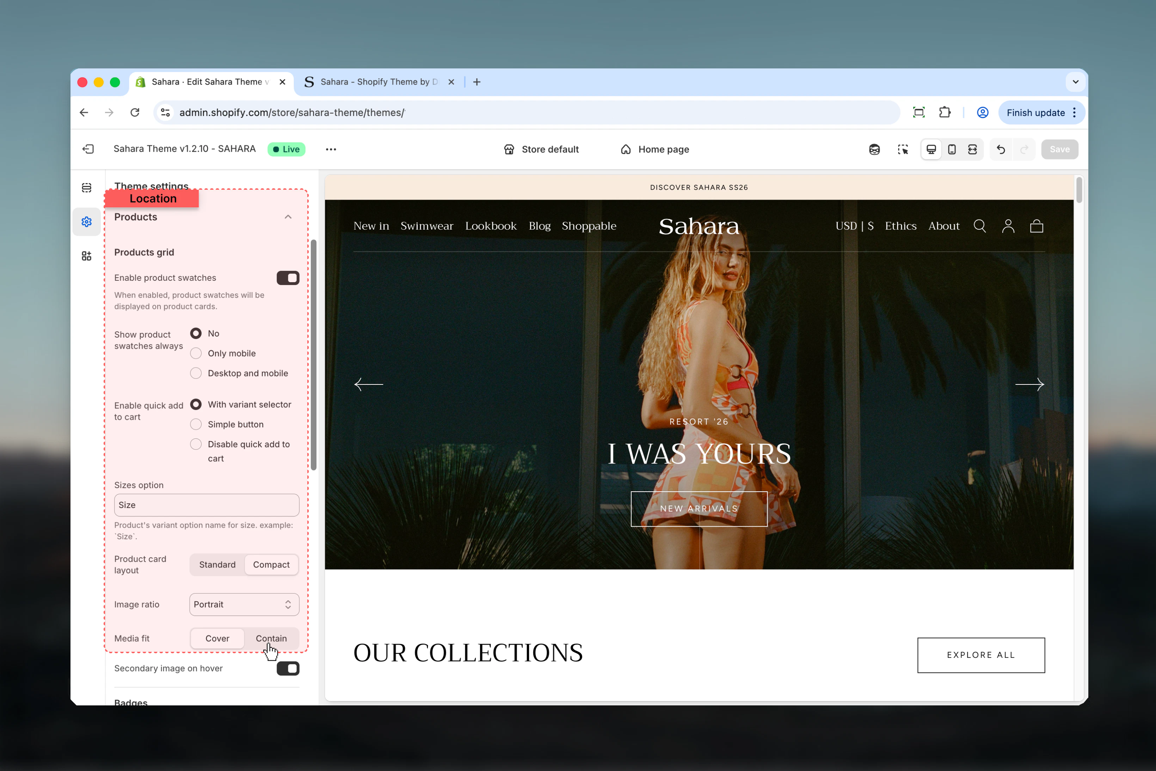Select Desktop and mobile swatches option
Viewport: 1156px width, 771px height.
coord(196,373)
